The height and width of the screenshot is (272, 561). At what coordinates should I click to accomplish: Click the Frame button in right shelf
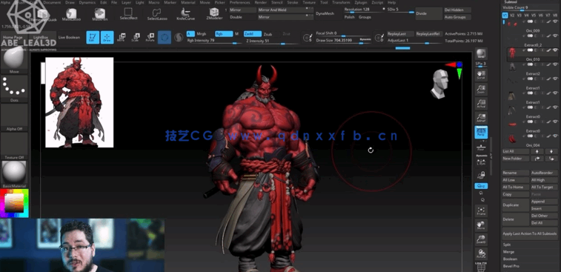pyautogui.click(x=481, y=211)
